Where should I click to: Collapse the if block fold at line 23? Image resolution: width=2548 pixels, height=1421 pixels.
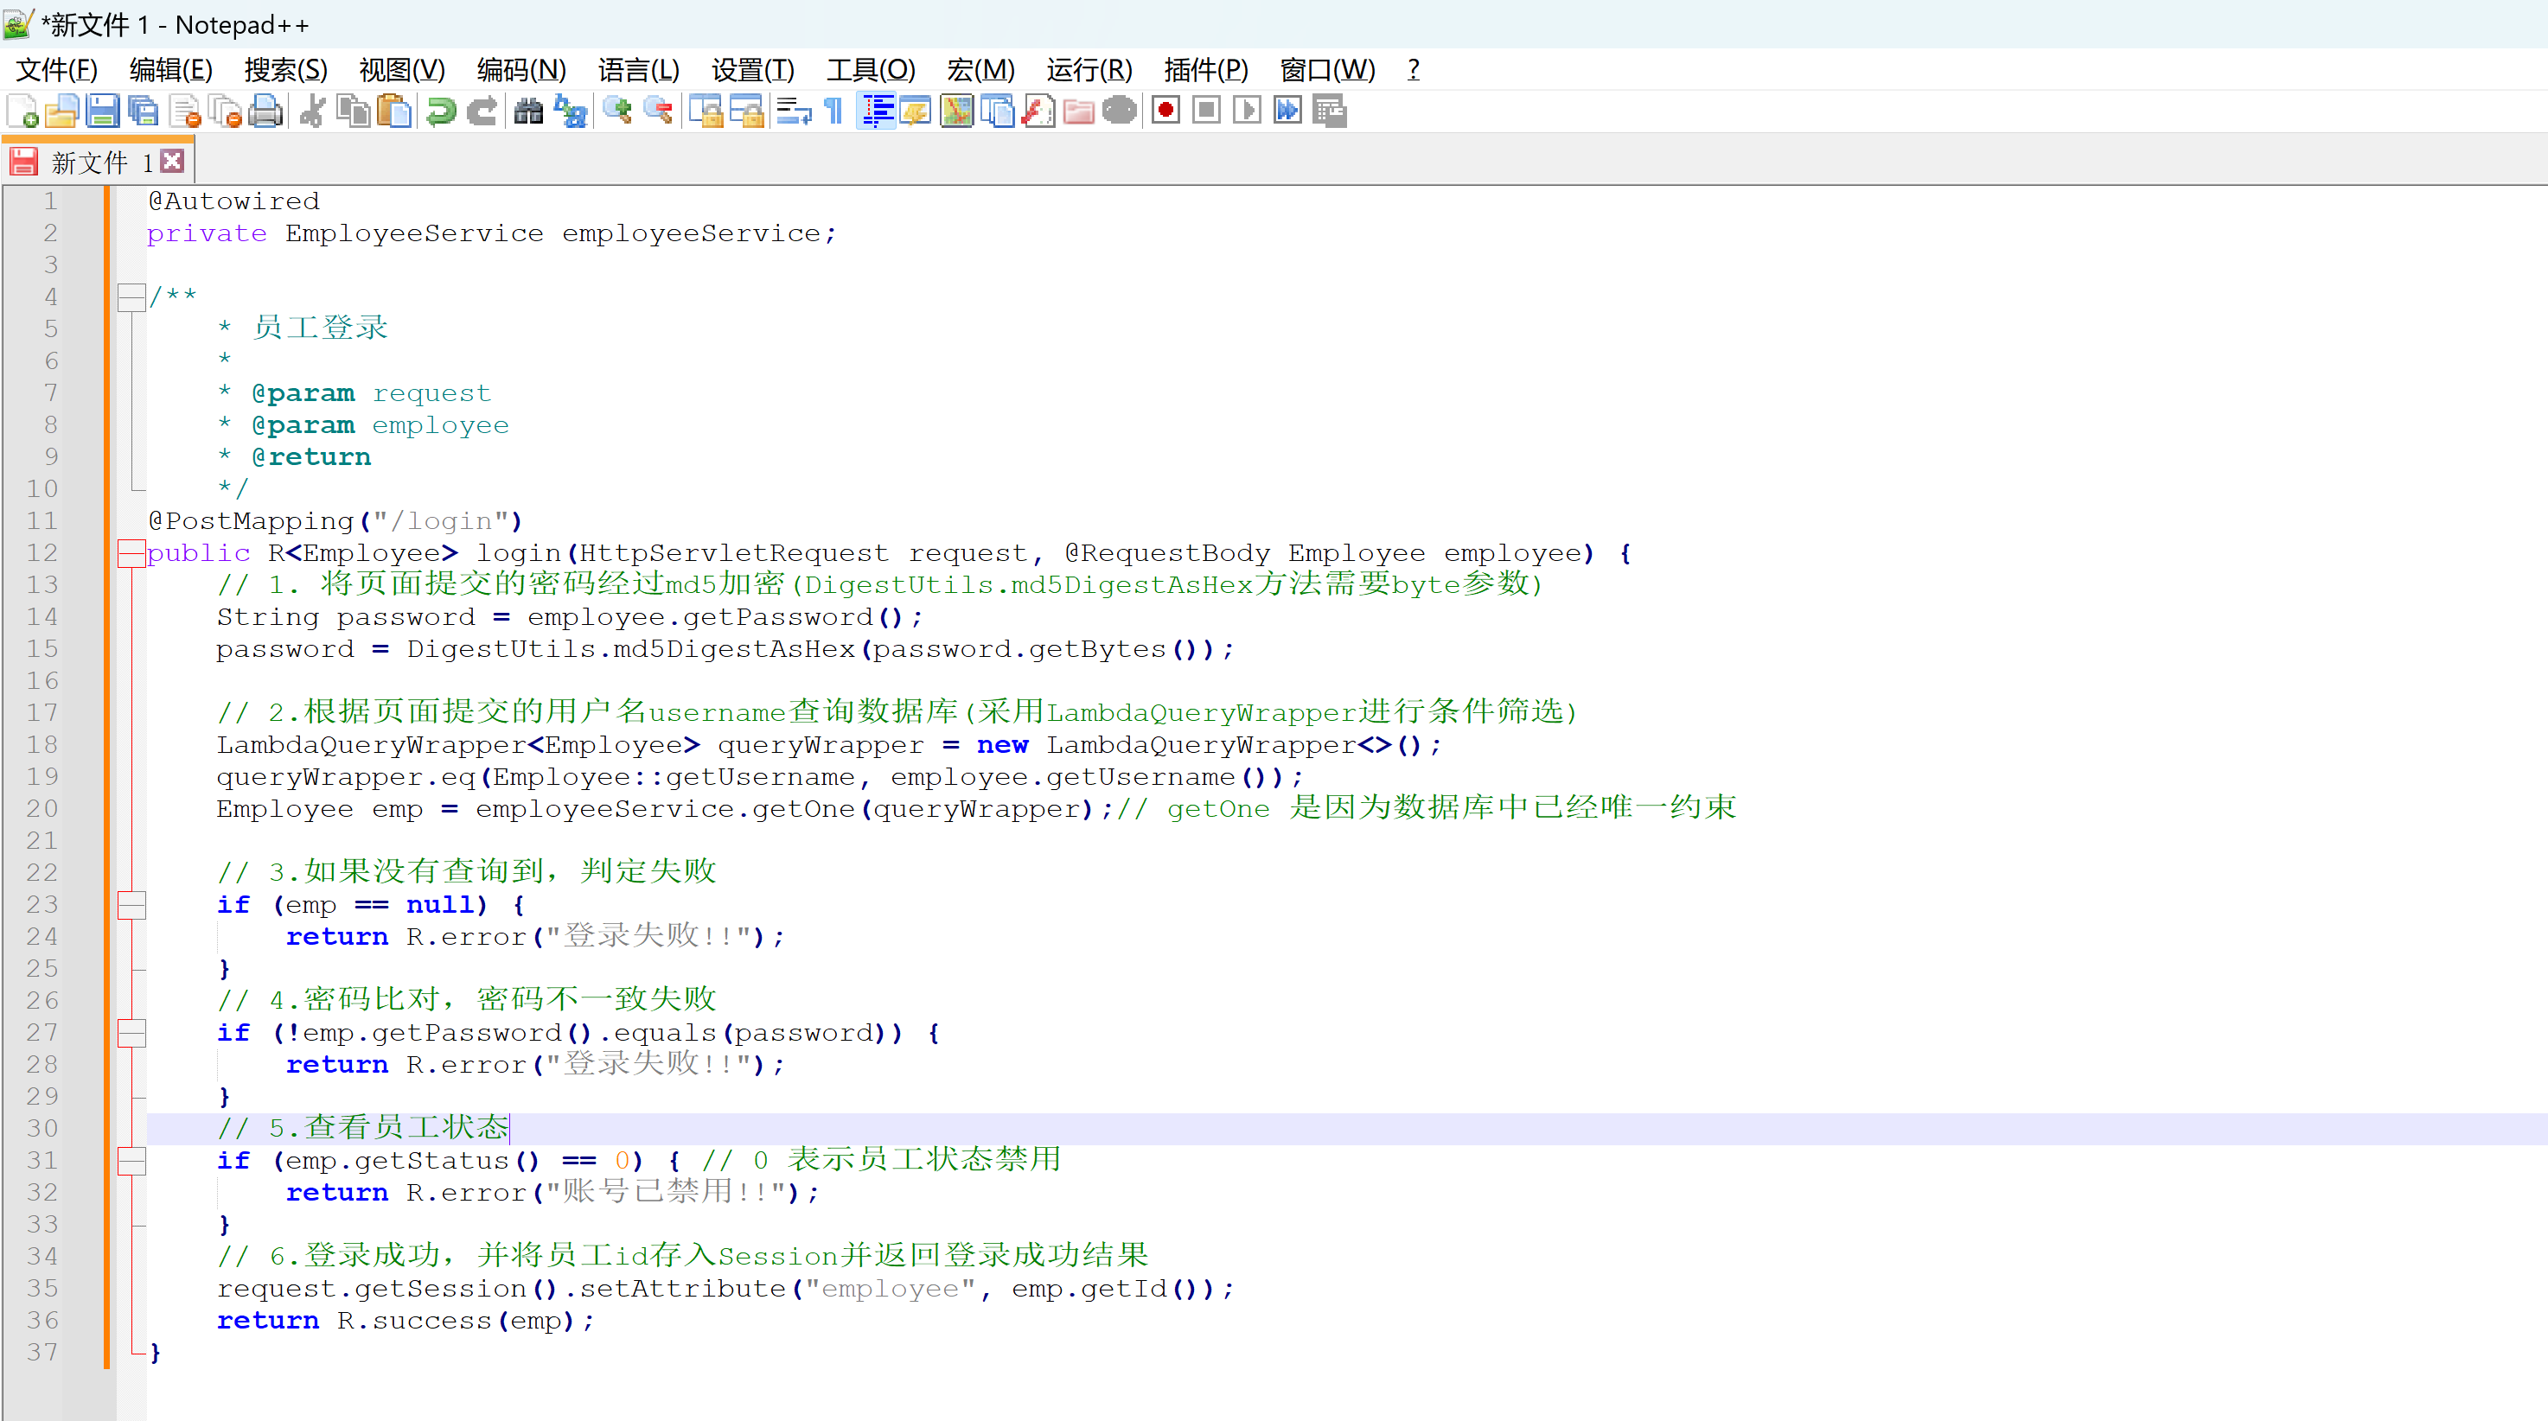point(131,904)
